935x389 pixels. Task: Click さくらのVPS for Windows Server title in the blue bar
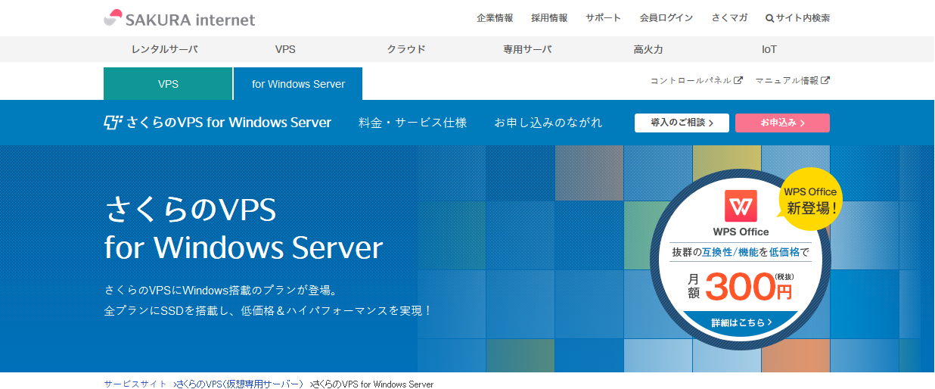click(x=228, y=123)
